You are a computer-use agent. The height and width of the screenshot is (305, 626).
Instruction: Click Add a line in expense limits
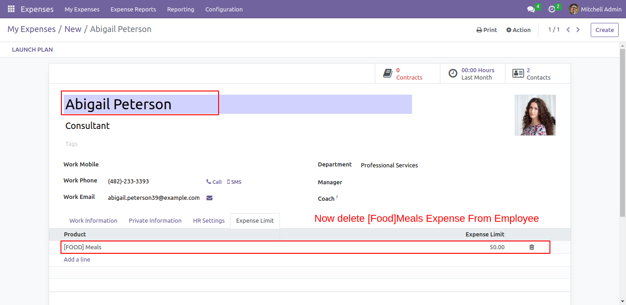(77, 259)
